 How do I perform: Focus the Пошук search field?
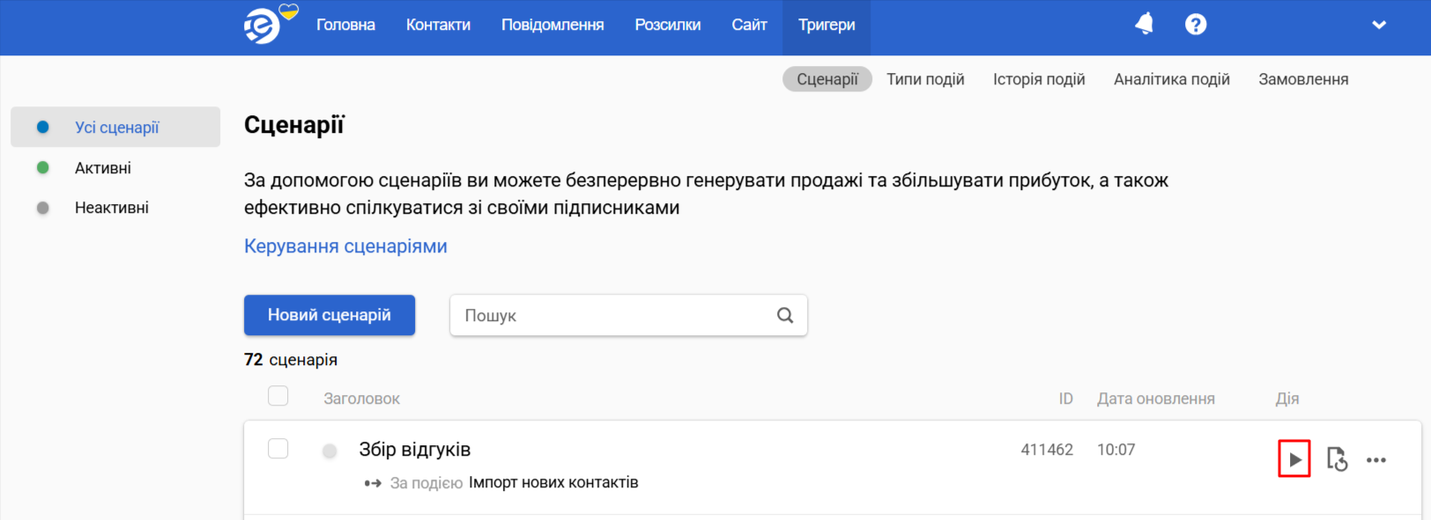click(628, 315)
